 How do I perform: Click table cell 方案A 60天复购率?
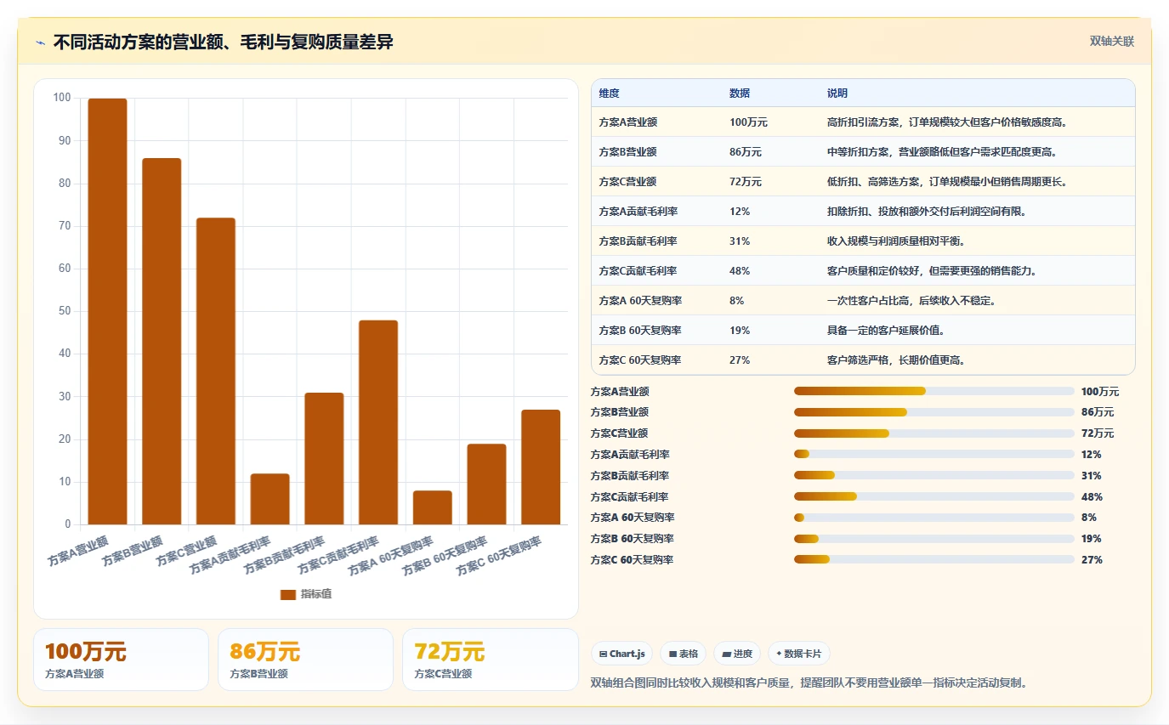tap(640, 301)
